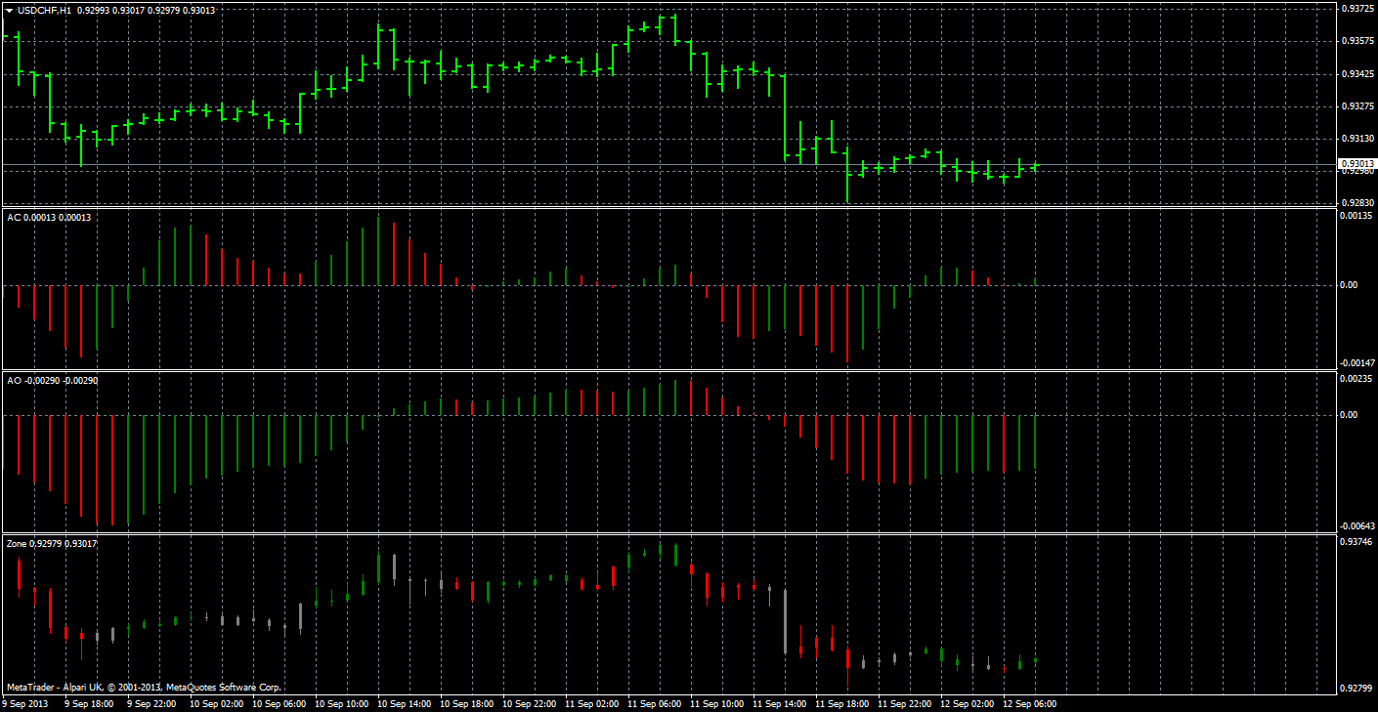Click the current price tag 0.93013
Viewport: 1378px width, 712px height.
pyautogui.click(x=1356, y=164)
